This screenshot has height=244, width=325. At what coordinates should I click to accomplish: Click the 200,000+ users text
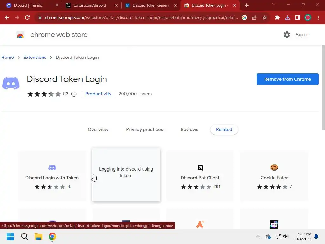[135, 94]
